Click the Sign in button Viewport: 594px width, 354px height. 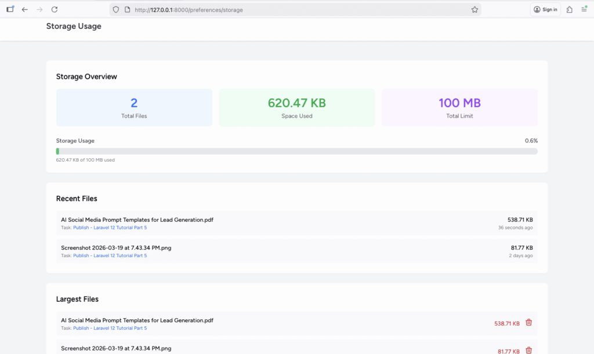545,9
